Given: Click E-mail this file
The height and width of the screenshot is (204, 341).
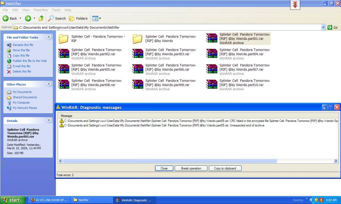Looking at the screenshot, I should 21,66.
